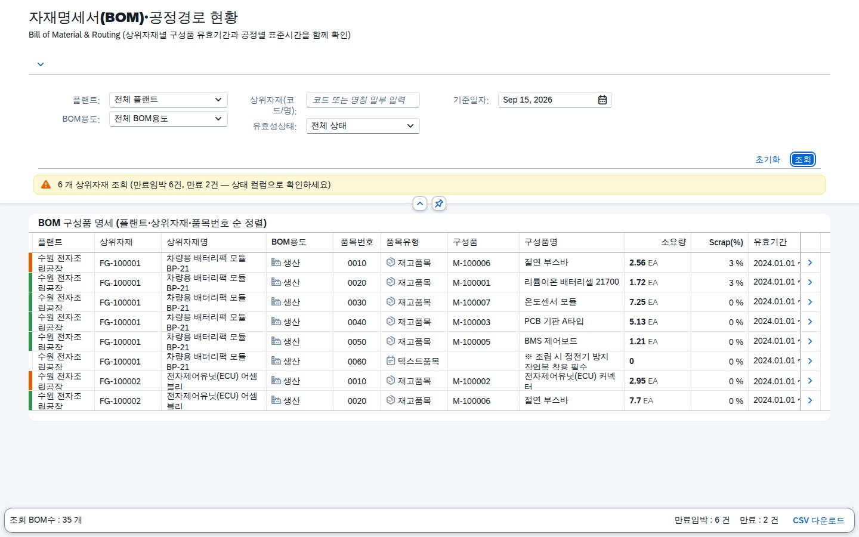
Task: Click the 품목번호 column header
Action: [x=357, y=242]
